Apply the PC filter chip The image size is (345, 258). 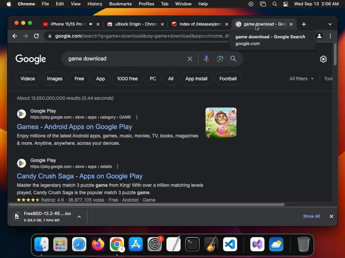pyautogui.click(x=153, y=79)
